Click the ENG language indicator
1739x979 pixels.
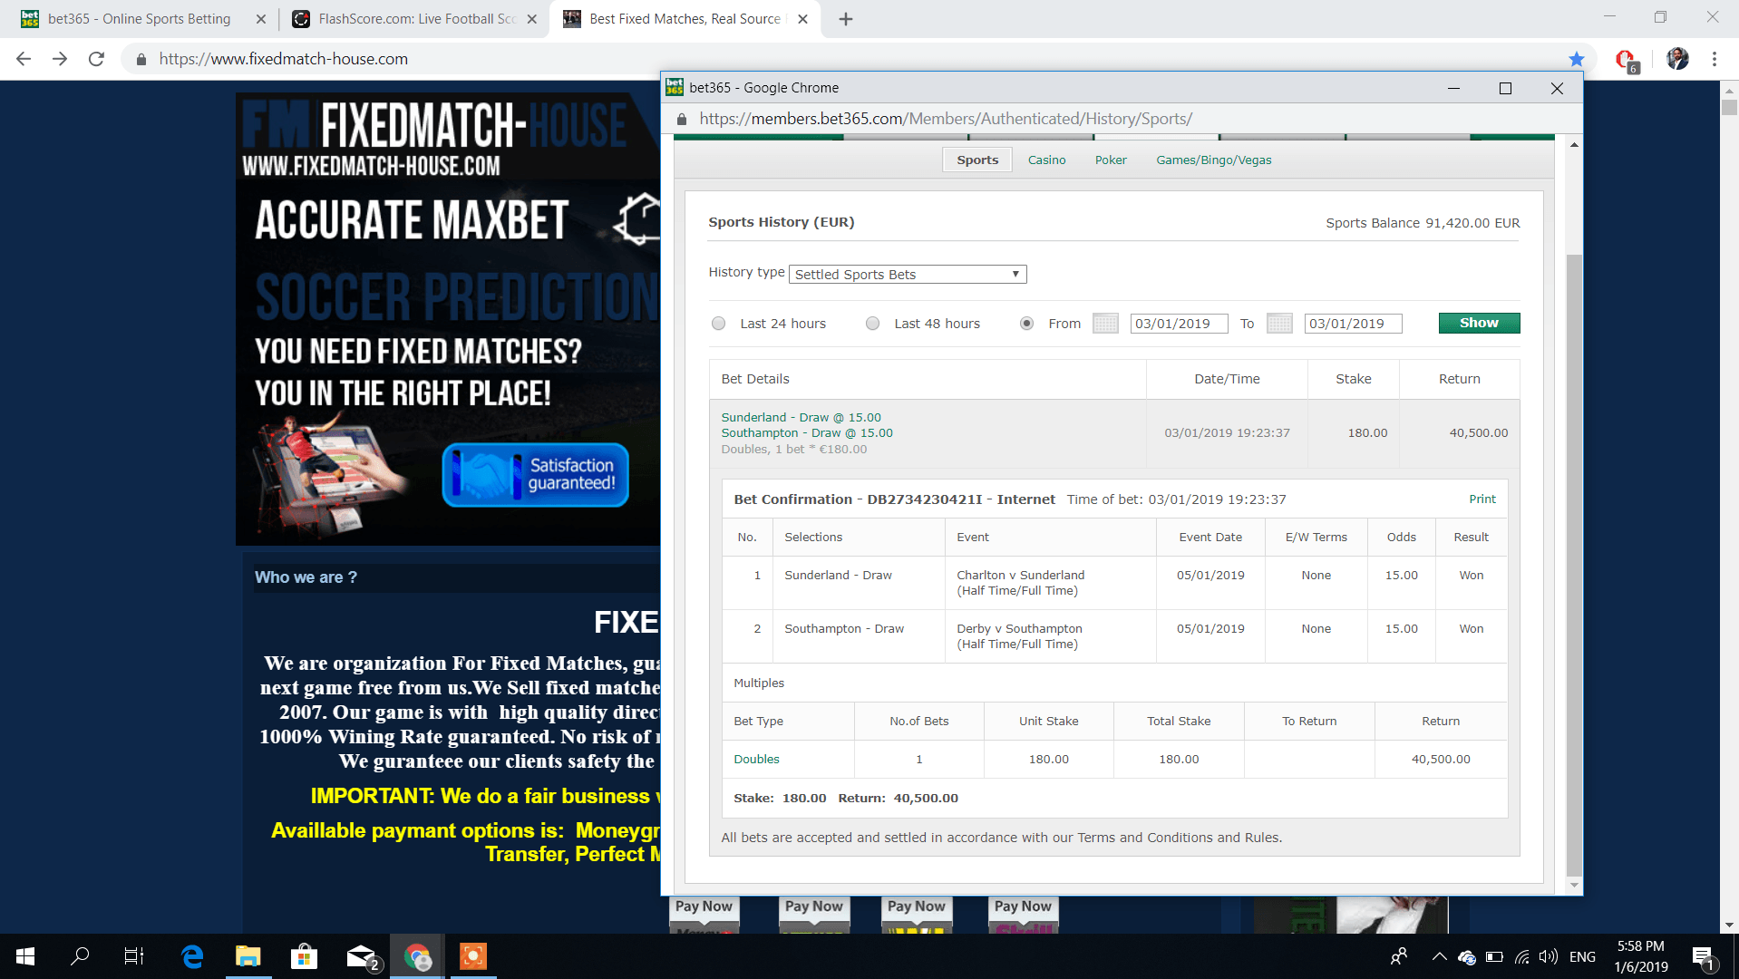coord(1582,957)
